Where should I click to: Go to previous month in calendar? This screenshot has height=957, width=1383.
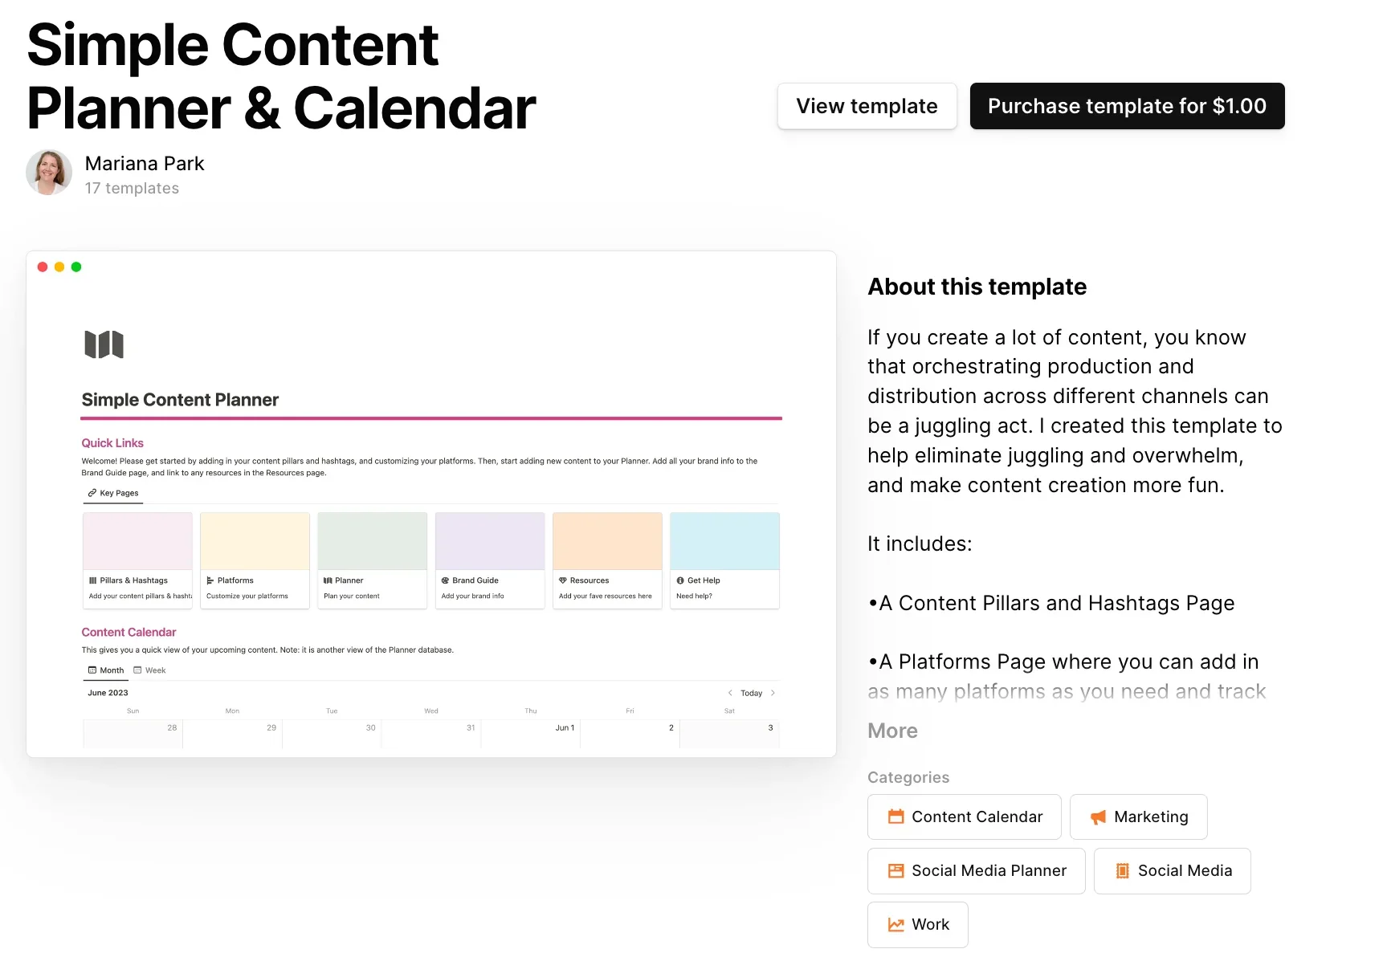point(730,693)
